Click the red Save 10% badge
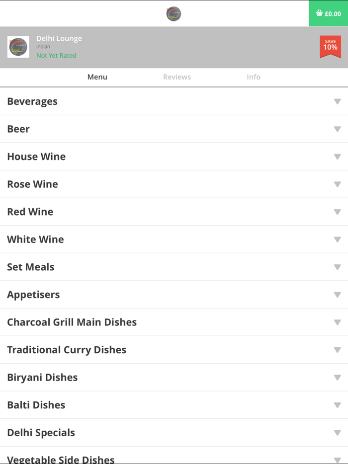 pyautogui.click(x=330, y=47)
